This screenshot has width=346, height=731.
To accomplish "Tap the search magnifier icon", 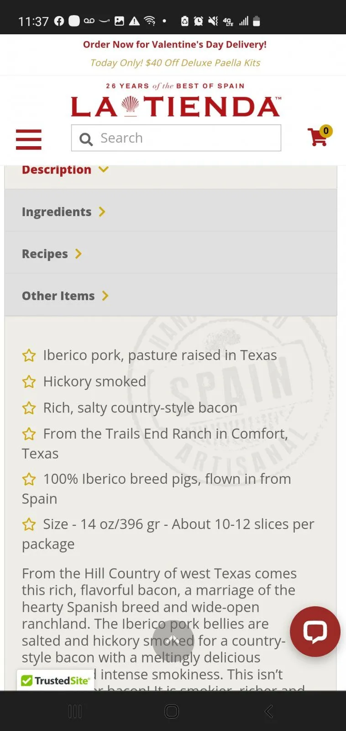I will pos(86,139).
